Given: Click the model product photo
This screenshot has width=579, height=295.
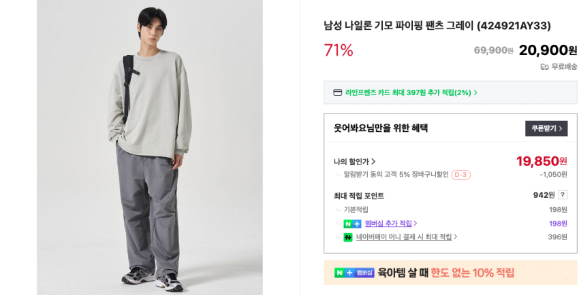Looking at the screenshot, I should pyautogui.click(x=150, y=147).
